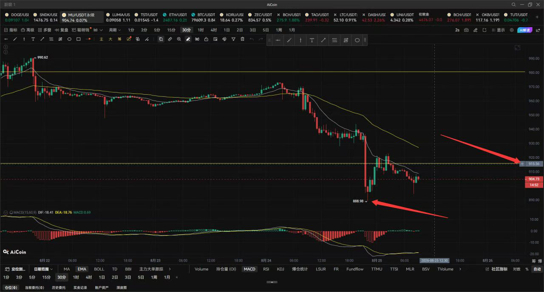Image resolution: width=544 pixels, height=292 pixels.
Task: Open the 聪明钱 smart money feature
Action: [x=80, y=30]
